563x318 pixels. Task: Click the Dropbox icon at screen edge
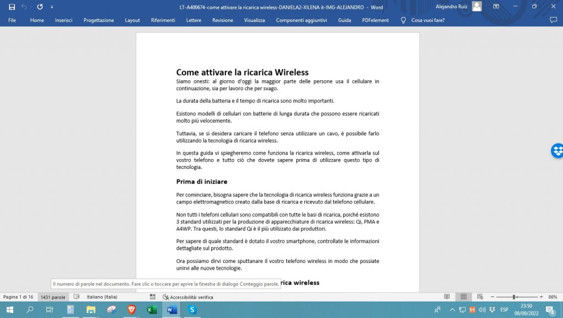coord(558,150)
